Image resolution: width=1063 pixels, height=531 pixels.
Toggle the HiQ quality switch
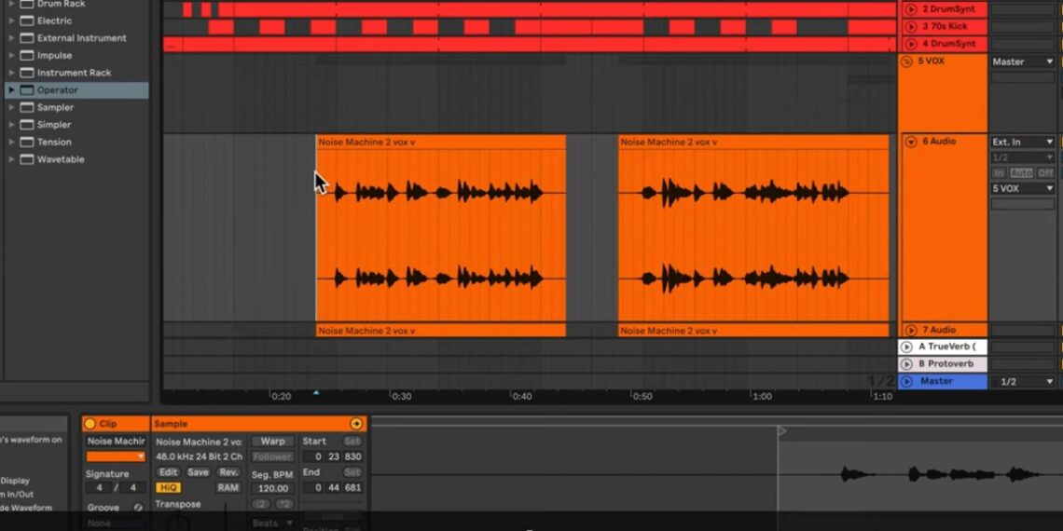coord(169,487)
